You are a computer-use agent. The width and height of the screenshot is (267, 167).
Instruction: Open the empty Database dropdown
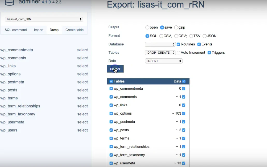[x=160, y=44]
